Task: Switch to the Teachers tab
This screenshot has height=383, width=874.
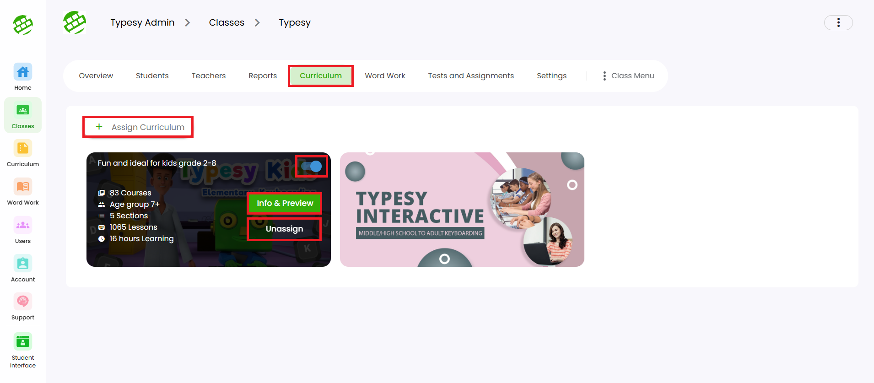Action: coord(209,76)
